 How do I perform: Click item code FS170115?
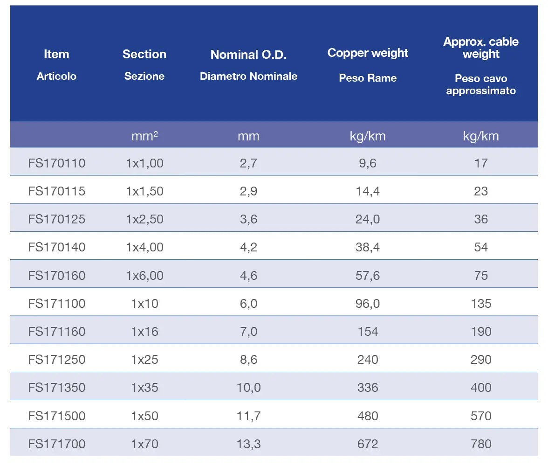tap(57, 191)
